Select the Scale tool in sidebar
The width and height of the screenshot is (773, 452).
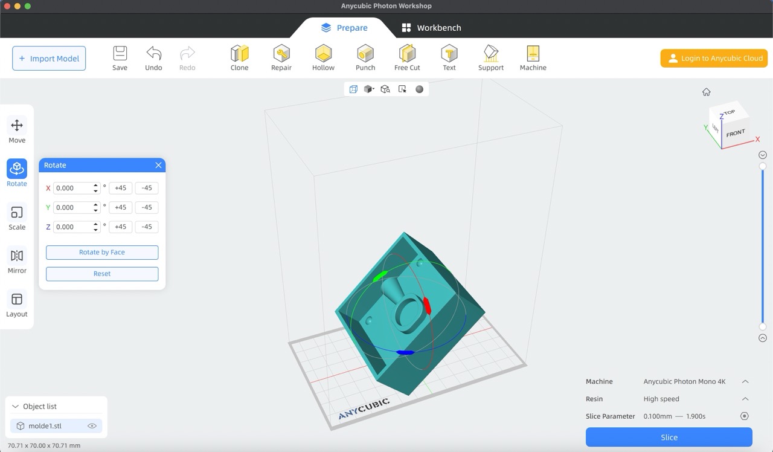click(17, 218)
